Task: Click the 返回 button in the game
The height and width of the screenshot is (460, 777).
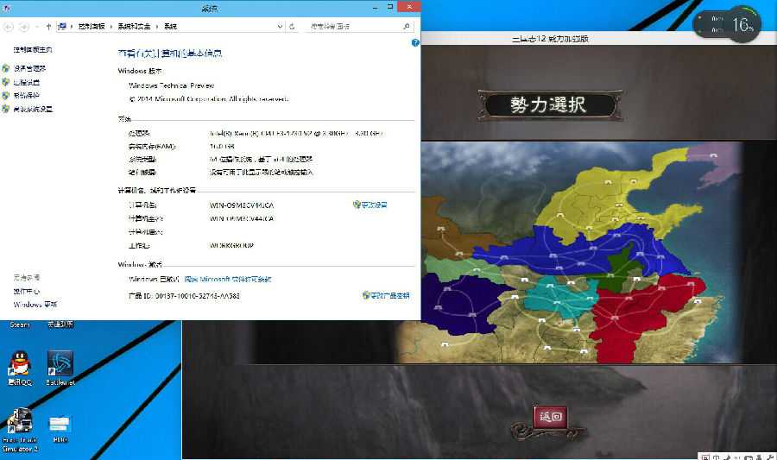Action: [550, 417]
